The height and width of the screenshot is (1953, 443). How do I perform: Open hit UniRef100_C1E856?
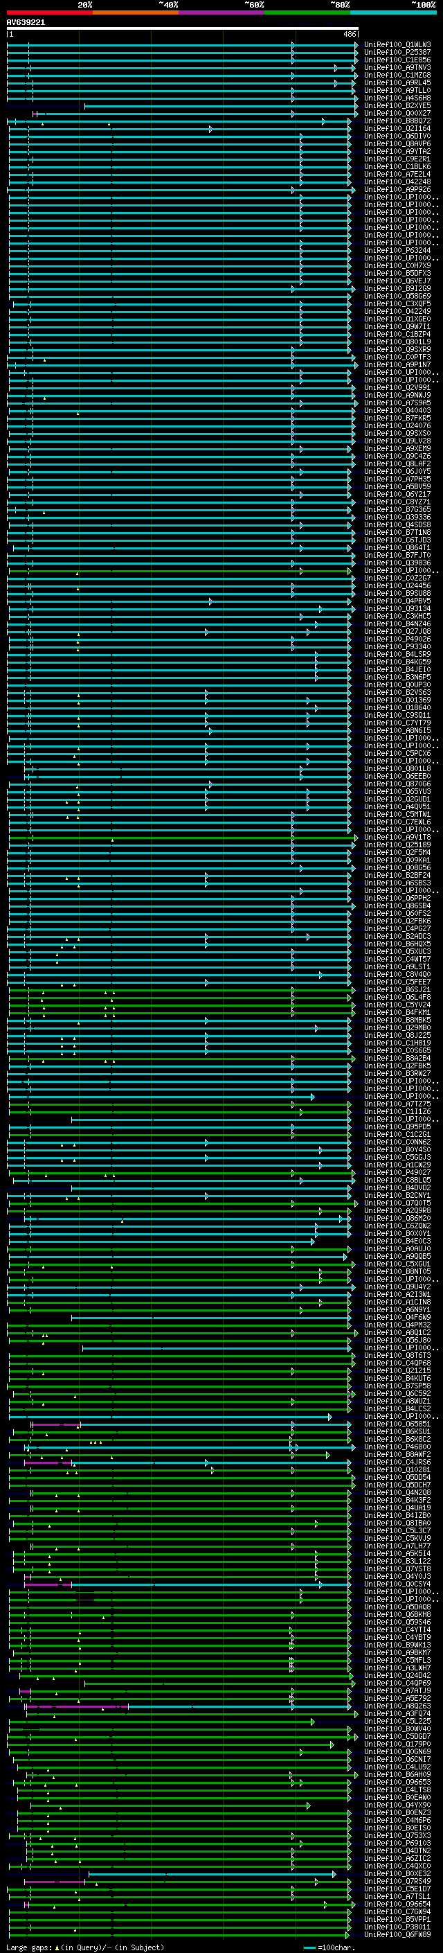(397, 60)
